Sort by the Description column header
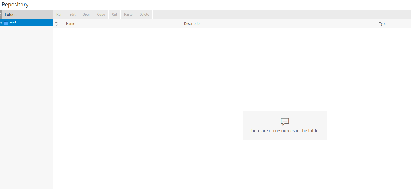 (x=193, y=24)
